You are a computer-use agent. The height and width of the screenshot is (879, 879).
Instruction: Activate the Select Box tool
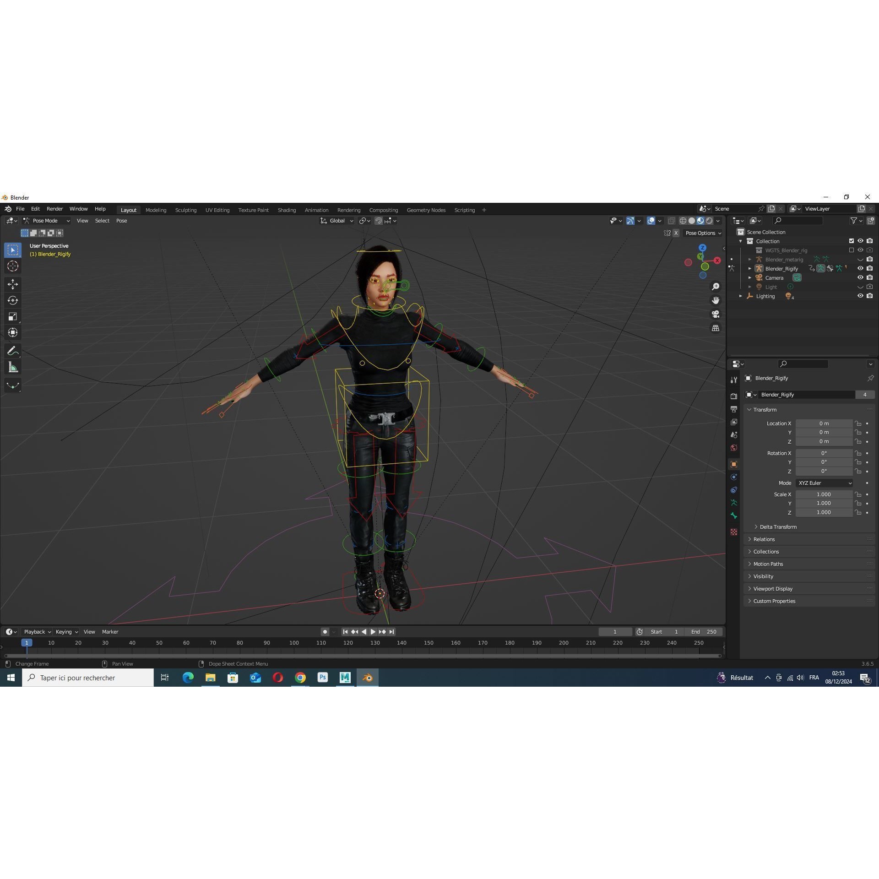pos(13,250)
